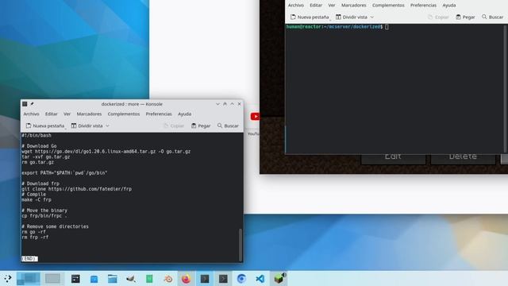This screenshot has width=508, height=286.
Task: Activate the first Konsole taskbar entry
Action: click(205, 279)
